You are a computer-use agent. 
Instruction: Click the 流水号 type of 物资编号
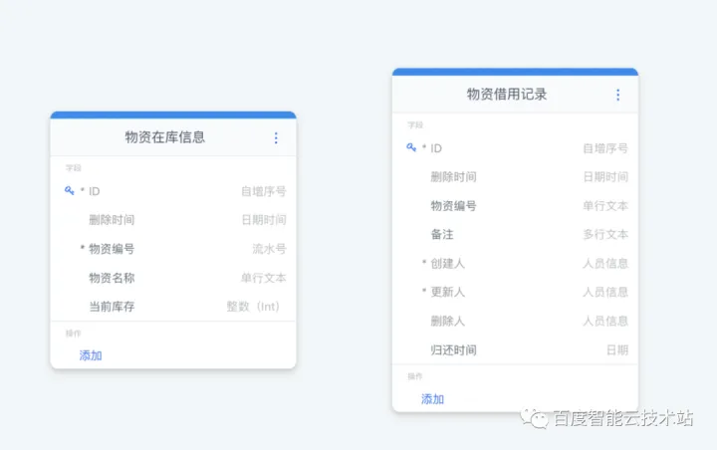point(269,249)
